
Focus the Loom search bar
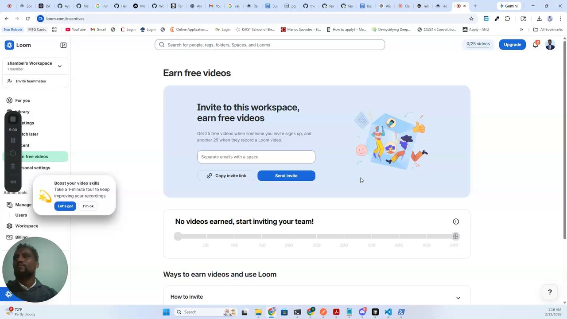270,45
